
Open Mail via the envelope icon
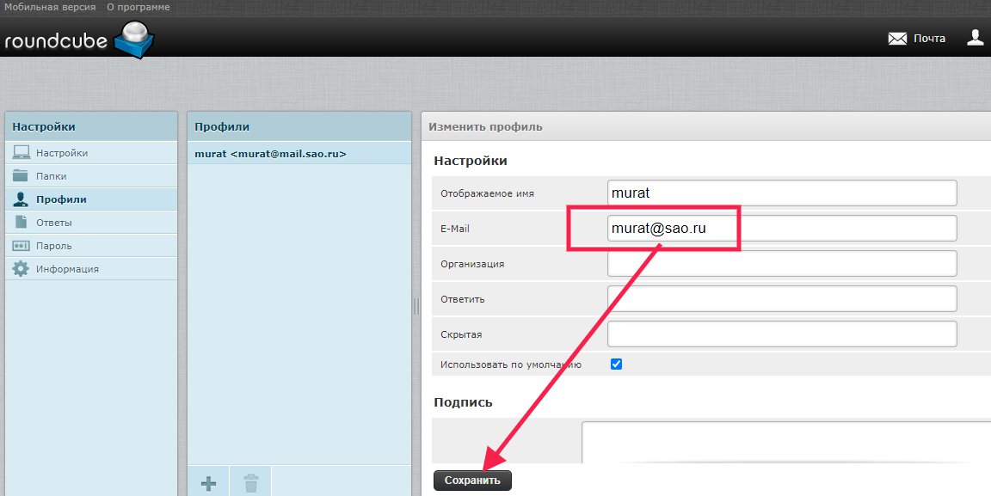(897, 39)
